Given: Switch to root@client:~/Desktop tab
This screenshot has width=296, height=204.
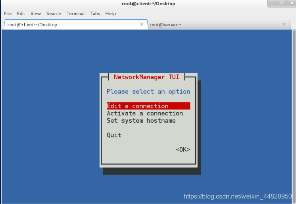Looking at the screenshot, I should pos(76,25).
